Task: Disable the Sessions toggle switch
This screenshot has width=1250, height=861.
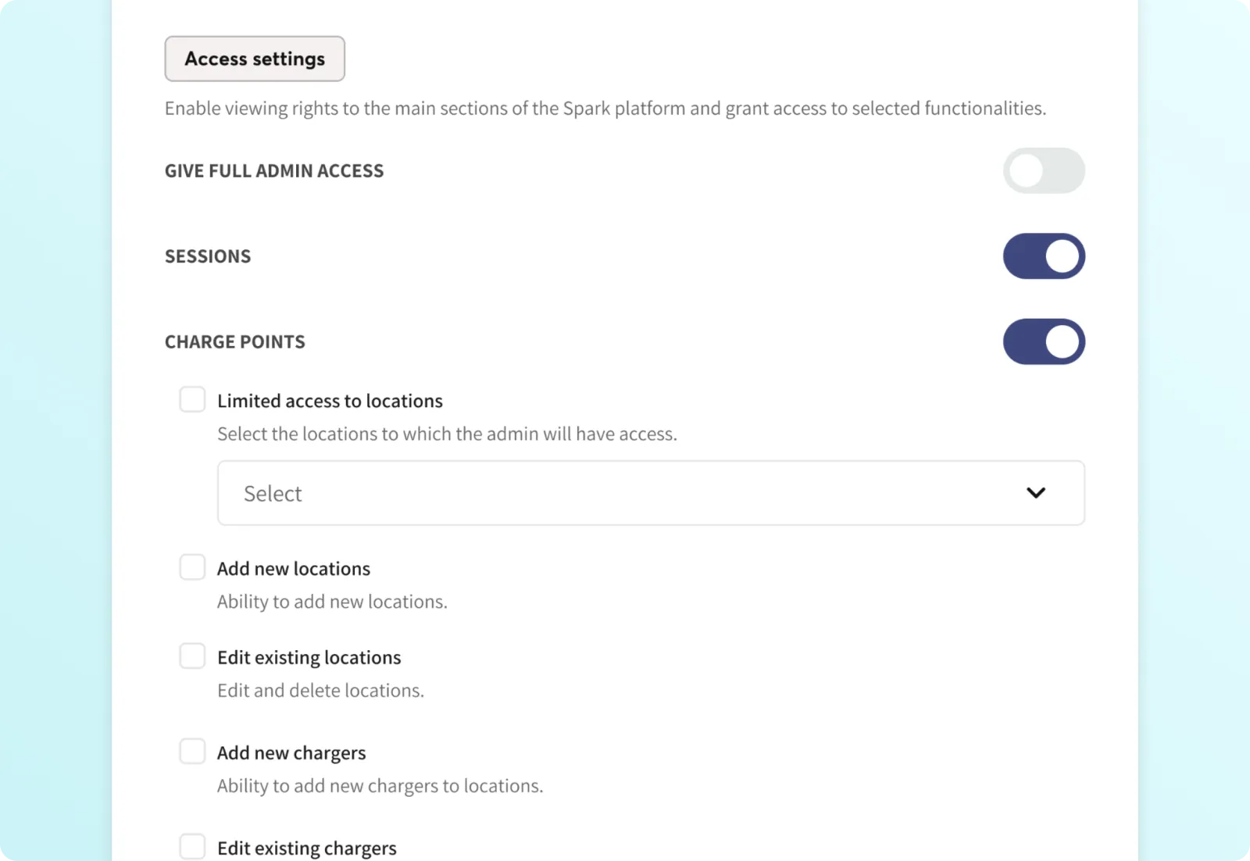Action: click(1044, 256)
